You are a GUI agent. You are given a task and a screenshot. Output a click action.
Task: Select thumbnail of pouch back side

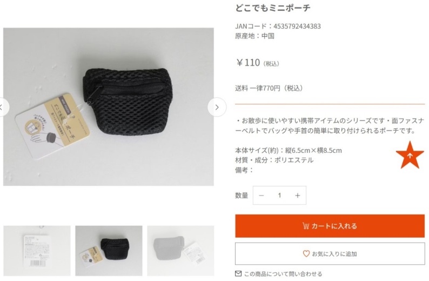click(x=180, y=251)
